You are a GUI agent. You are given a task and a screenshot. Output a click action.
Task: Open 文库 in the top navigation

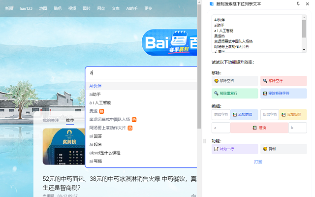pyautogui.click(x=116, y=8)
